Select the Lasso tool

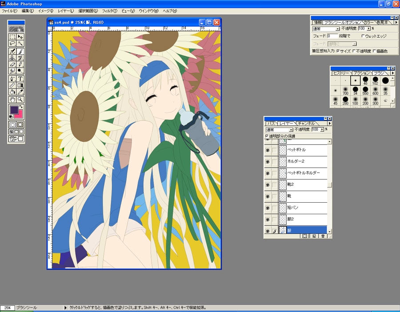12,44
